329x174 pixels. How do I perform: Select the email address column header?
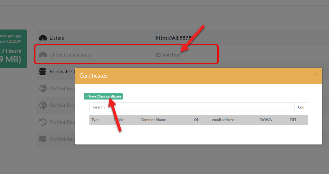(223, 120)
